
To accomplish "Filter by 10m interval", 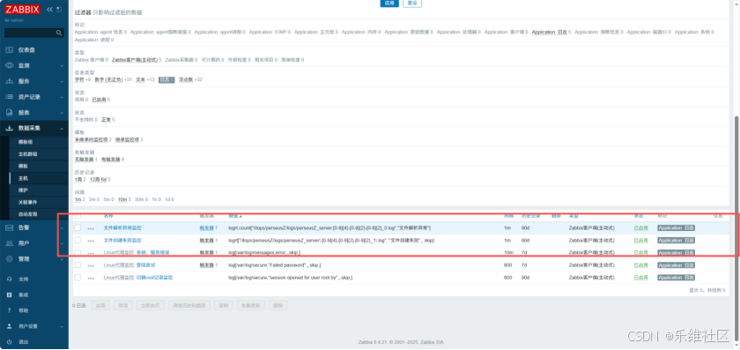I will (122, 199).
